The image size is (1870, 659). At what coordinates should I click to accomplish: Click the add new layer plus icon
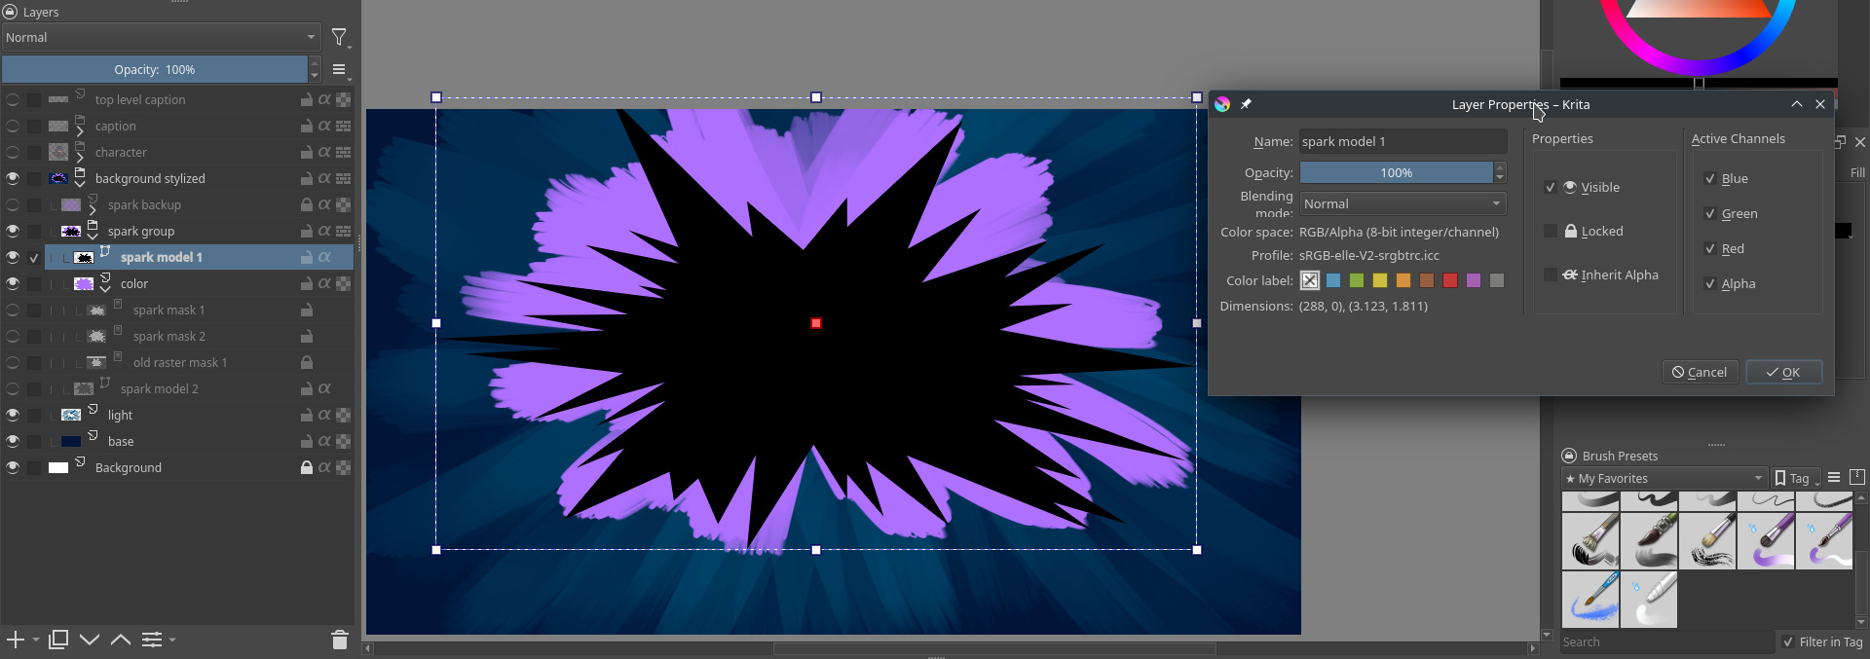(x=16, y=640)
